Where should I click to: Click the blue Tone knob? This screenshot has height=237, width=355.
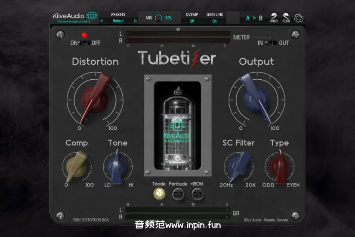pos(117,167)
